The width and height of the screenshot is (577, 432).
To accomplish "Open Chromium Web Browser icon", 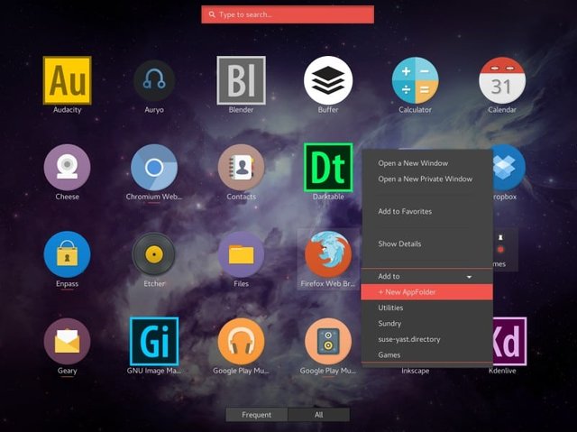I will [x=154, y=167].
